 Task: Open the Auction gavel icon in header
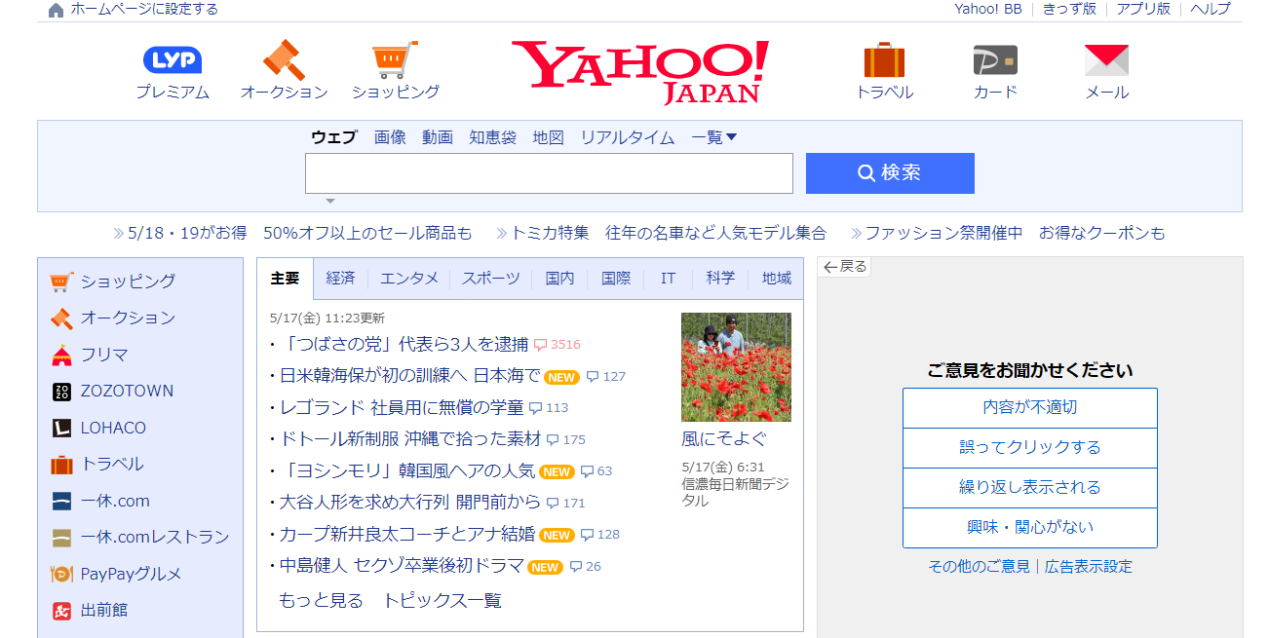pos(285,59)
